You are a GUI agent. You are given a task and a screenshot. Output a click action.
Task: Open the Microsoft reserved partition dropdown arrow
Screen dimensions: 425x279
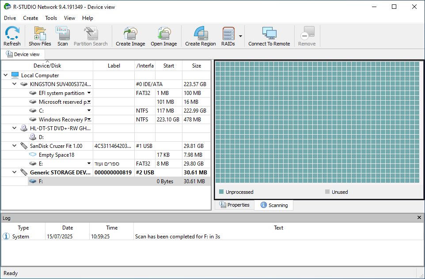[x=89, y=102]
